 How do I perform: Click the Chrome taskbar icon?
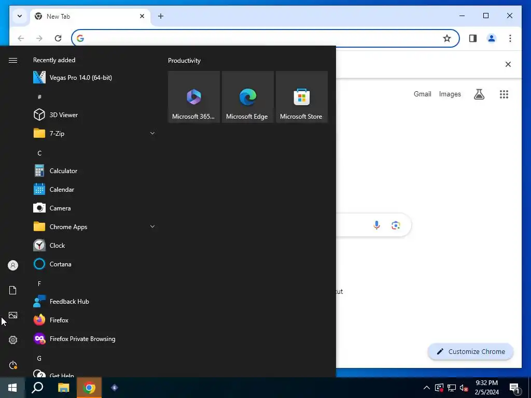pyautogui.click(x=89, y=388)
